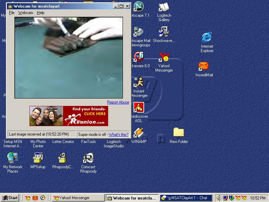The width and height of the screenshot is (269, 202).
Task: Select the IncrediMail desktop icon
Action: point(203,66)
